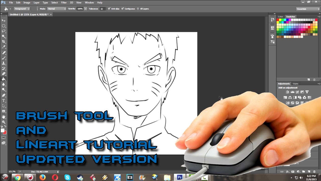Screen dimensions: 321x181
Task: Select the Healing Brush tool
Action: [4, 53]
